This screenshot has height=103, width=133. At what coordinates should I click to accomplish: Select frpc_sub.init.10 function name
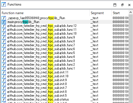point(38,76)
